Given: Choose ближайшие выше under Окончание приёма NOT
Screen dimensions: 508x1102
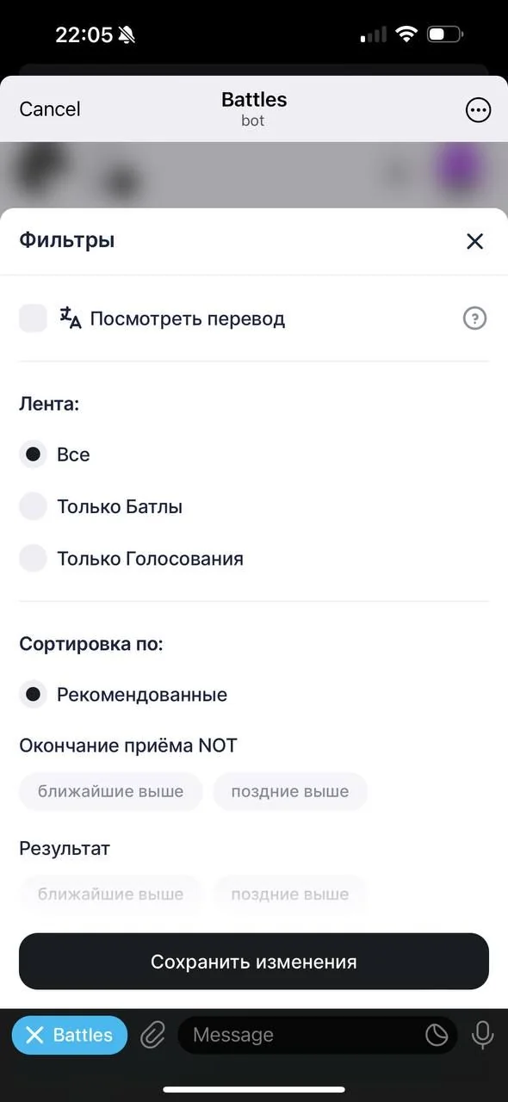Looking at the screenshot, I should 111,791.
